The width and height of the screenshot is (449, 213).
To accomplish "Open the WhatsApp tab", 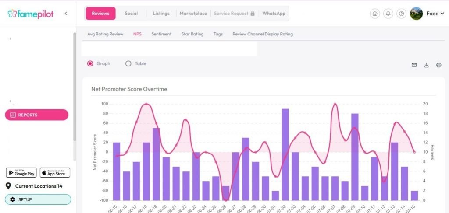I will pos(274,14).
